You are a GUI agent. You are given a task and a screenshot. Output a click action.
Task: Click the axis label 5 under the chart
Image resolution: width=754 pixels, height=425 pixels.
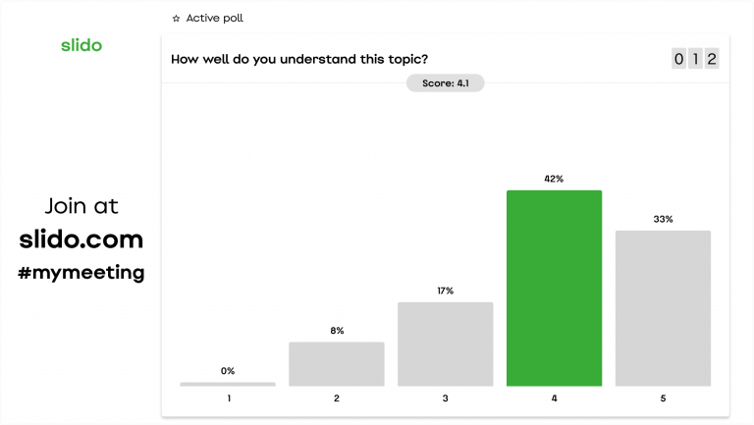coord(663,398)
